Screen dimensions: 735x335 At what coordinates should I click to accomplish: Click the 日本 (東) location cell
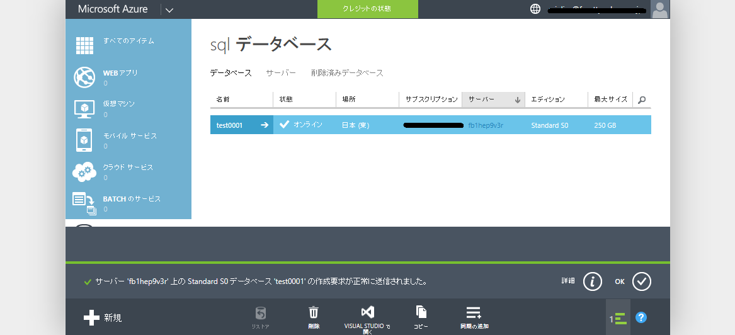(356, 125)
